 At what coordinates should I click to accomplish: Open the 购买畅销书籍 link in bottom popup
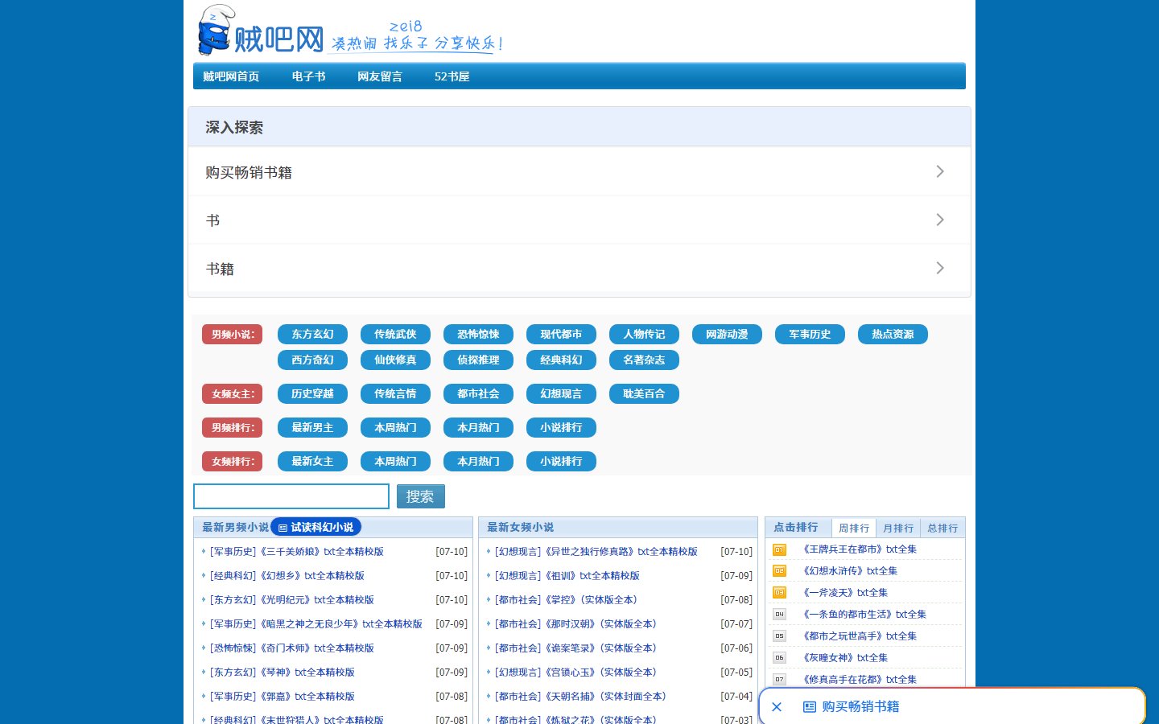tap(852, 707)
